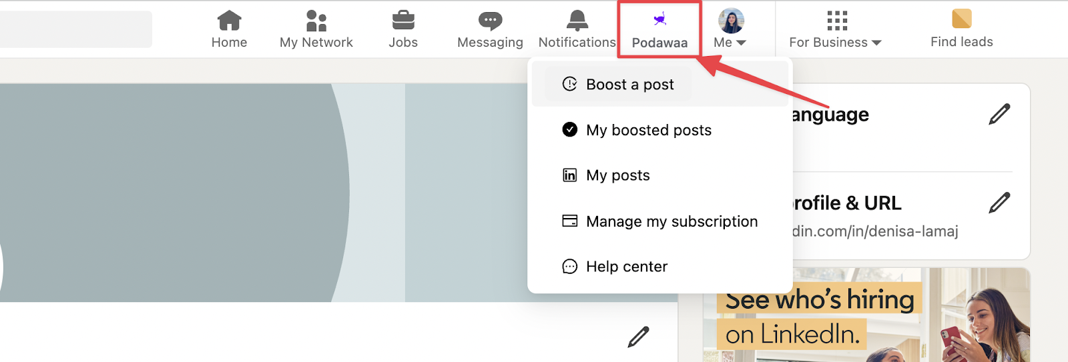Open the For Business grid icon
The width and height of the screenshot is (1068, 362).
[x=837, y=21]
